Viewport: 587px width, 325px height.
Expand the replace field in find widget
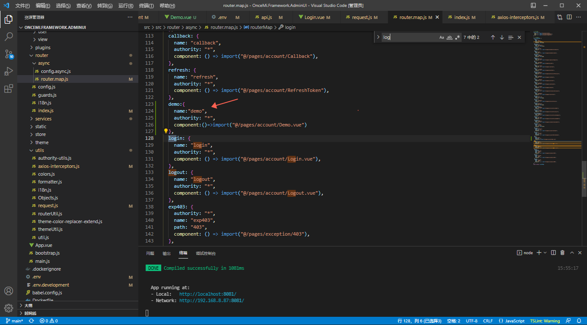(x=378, y=38)
